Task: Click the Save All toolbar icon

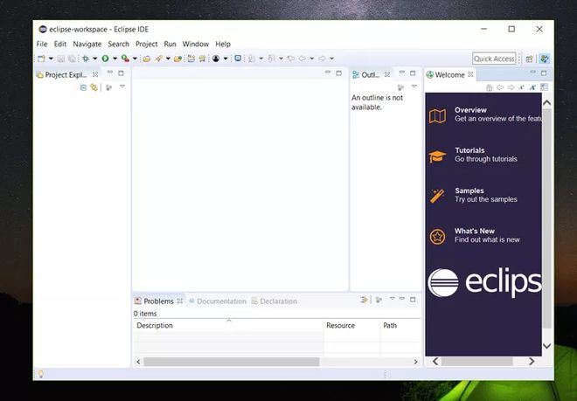Action: click(72, 59)
